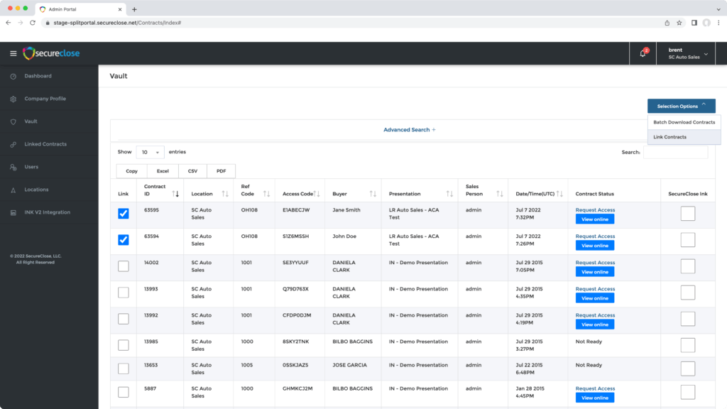The image size is (727, 409).
Task: Click the Vault shield icon in sidebar
Action: (13, 121)
